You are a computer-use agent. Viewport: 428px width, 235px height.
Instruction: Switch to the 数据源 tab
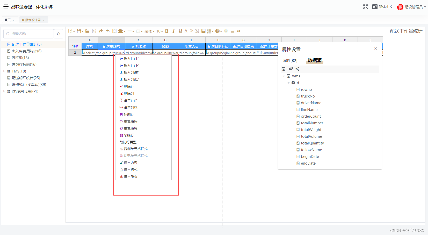click(x=314, y=60)
